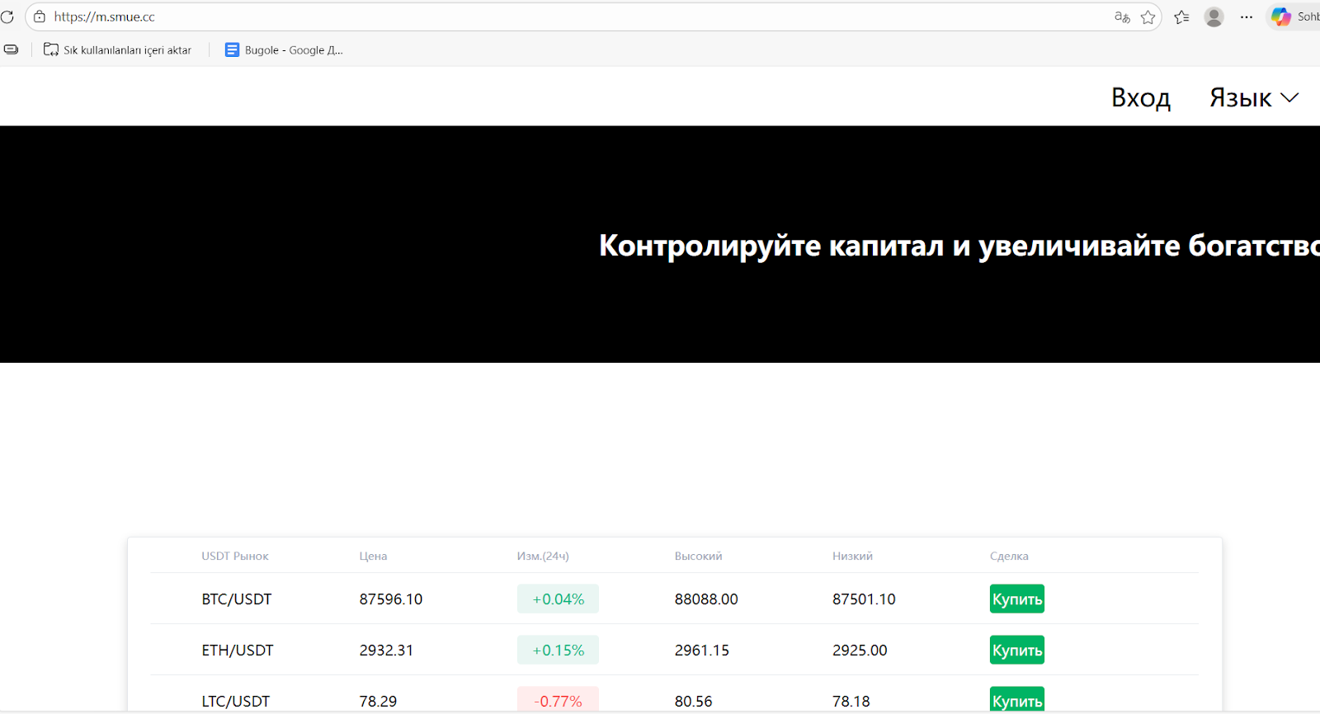The image size is (1320, 714).
Task: Select the ETH/USDT pair name
Action: (238, 651)
